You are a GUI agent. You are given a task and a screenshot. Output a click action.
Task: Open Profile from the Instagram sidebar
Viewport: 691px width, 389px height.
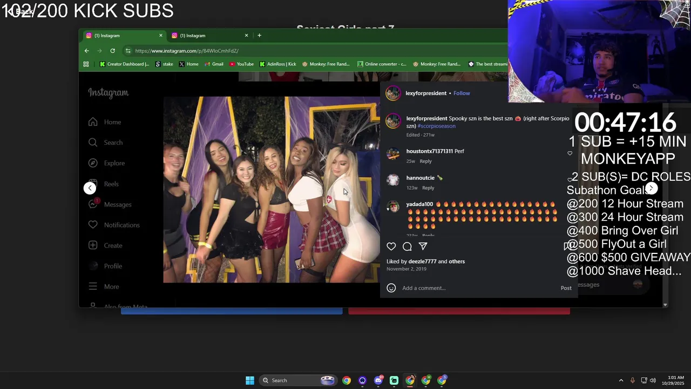[105, 266]
